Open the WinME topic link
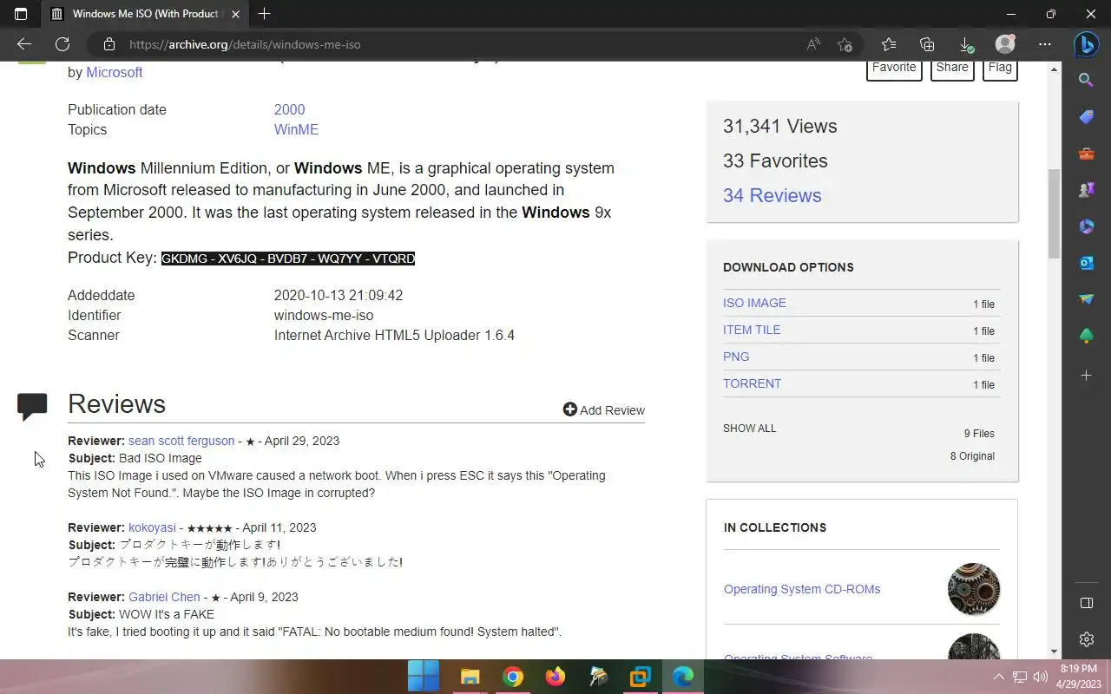 pos(296,129)
